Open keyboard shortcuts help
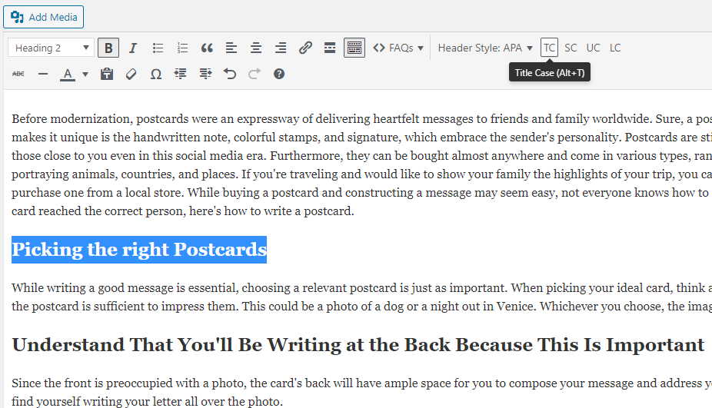 click(279, 74)
